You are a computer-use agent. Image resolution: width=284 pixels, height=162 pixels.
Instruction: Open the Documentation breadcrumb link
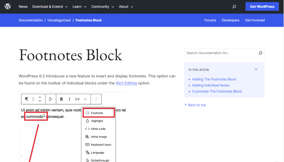[31, 20]
